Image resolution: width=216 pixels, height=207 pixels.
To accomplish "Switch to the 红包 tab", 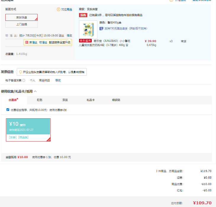I will tap(40, 100).
